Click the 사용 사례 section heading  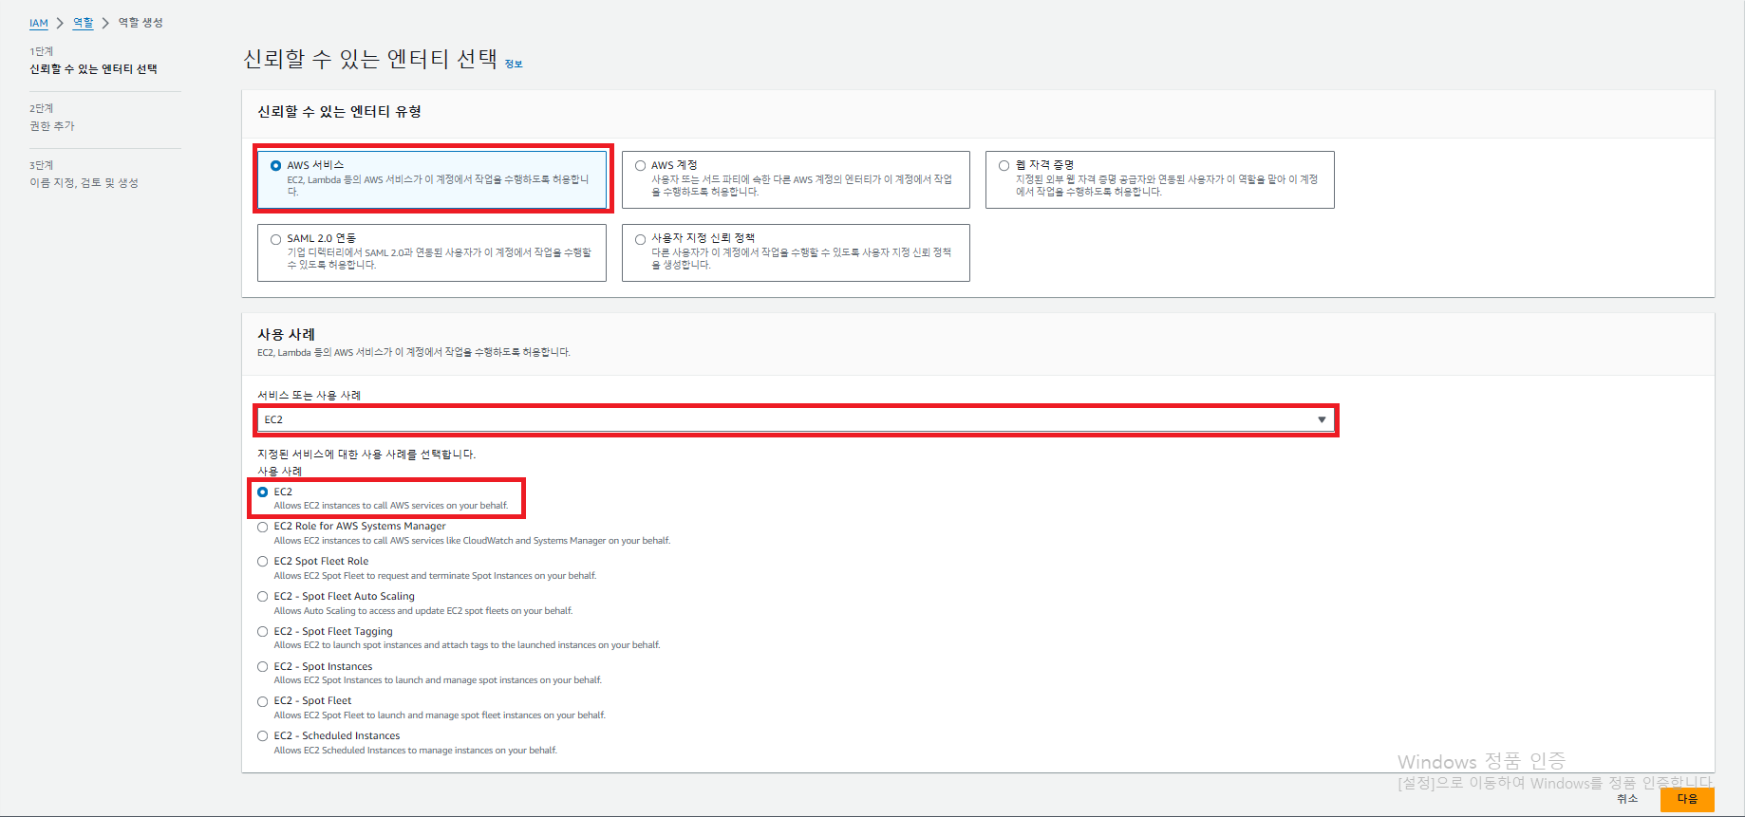287,335
